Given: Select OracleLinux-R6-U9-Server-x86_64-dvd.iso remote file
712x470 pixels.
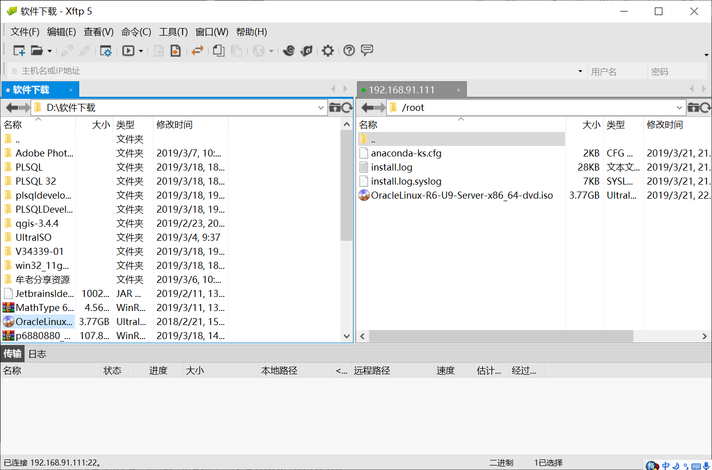Looking at the screenshot, I should (462, 195).
